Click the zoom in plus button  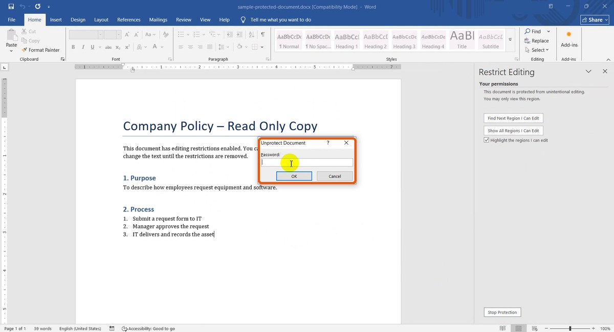[593, 328]
